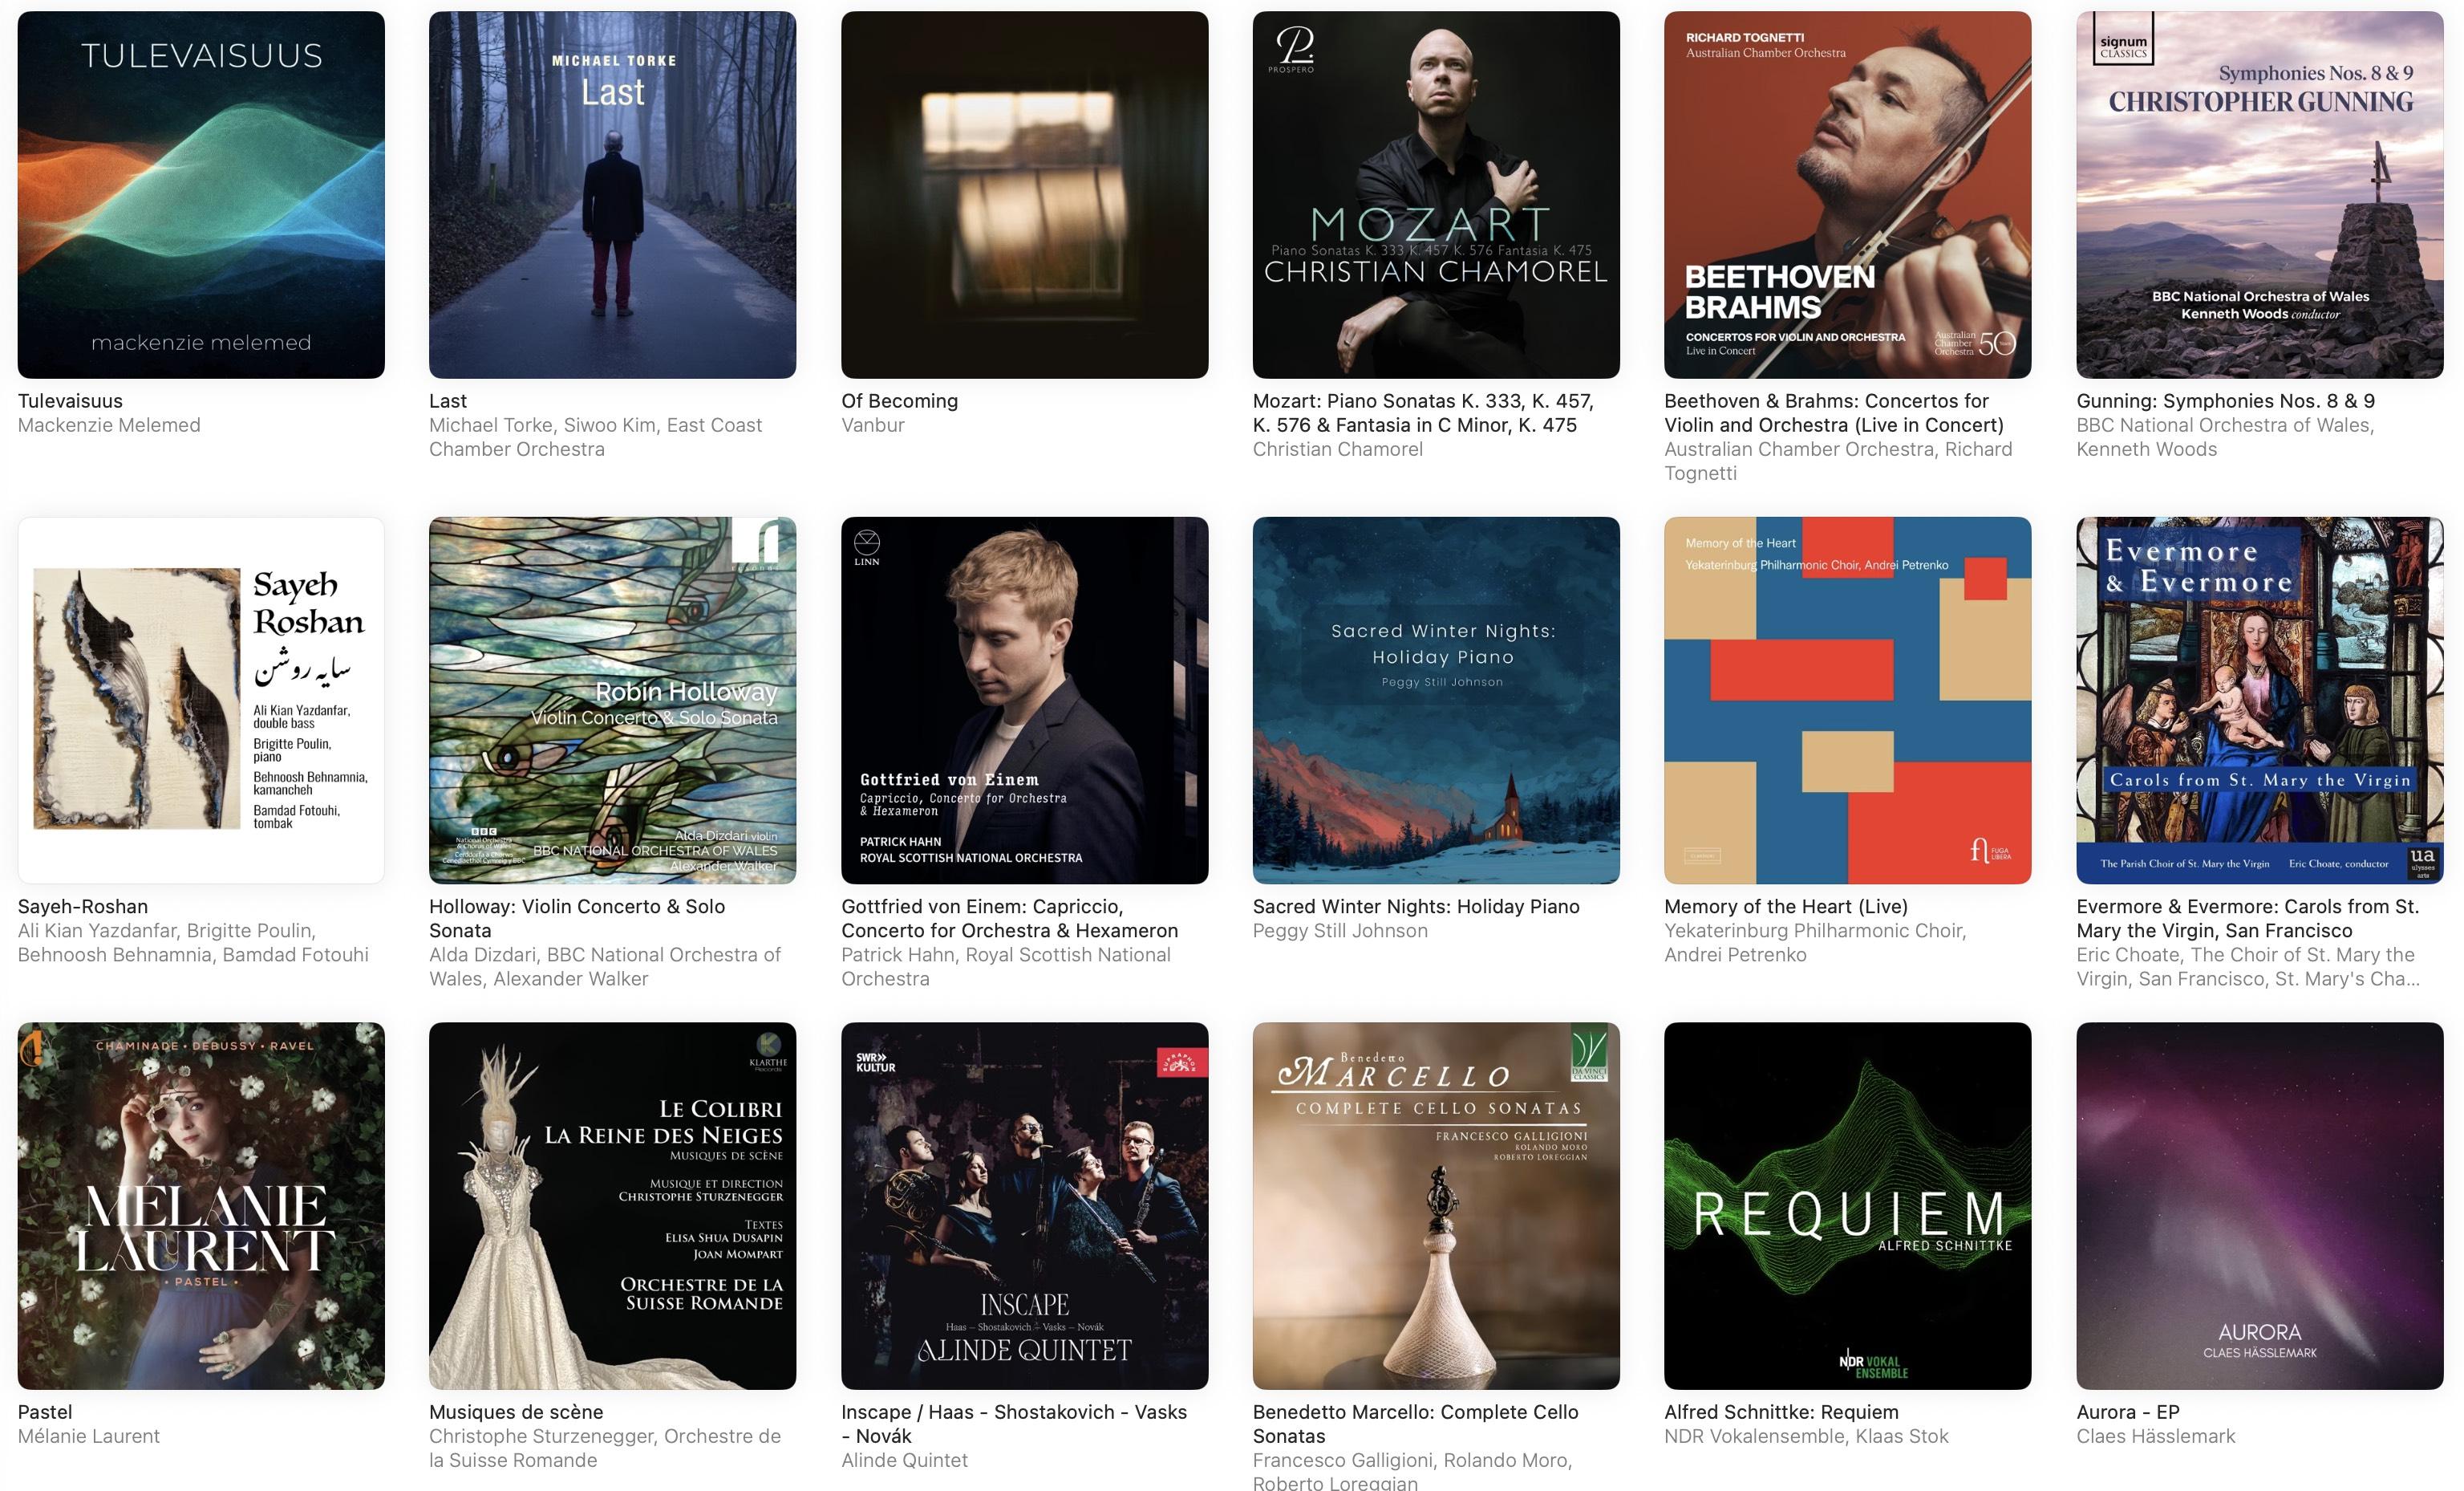2464x1491 pixels.
Task: Open 'Benedetto Marcello: Complete Cello Sonatas' title
Action: [1415, 1424]
